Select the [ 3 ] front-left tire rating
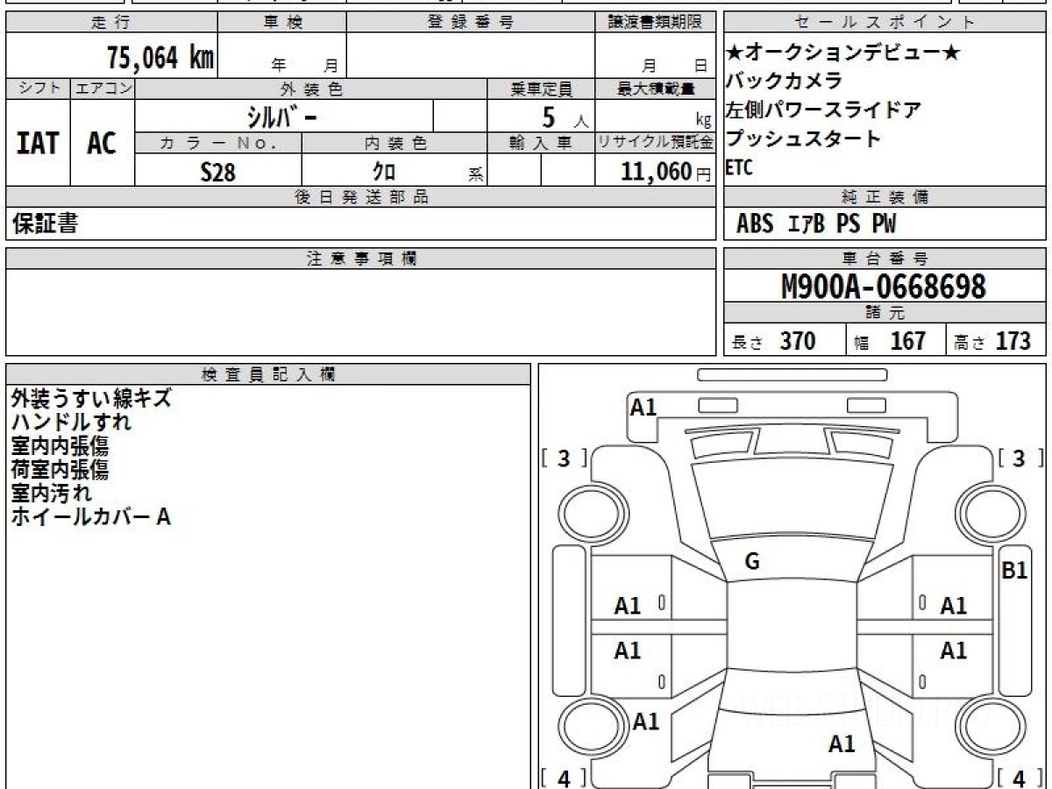1052x789 pixels. [x=565, y=458]
